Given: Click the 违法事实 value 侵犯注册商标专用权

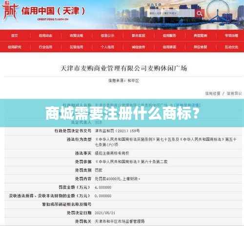Looking at the screenshot, I should point(112,153).
